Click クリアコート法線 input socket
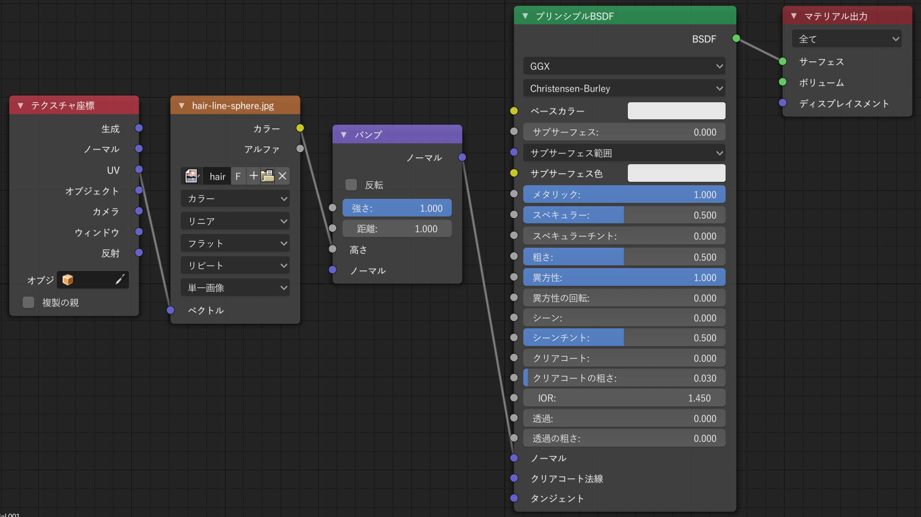Screen dimensions: 921x517 (514, 478)
